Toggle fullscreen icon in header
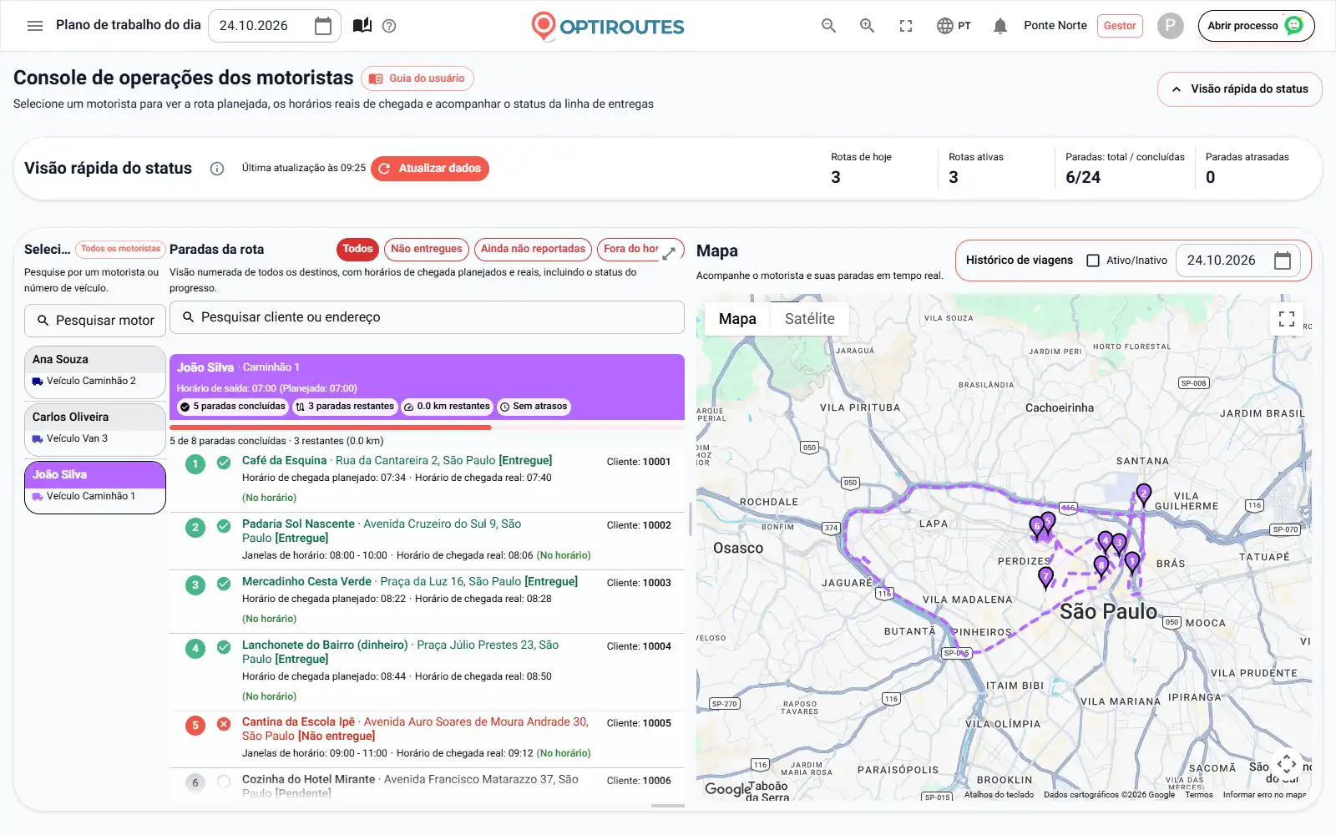1336x835 pixels. (x=906, y=26)
